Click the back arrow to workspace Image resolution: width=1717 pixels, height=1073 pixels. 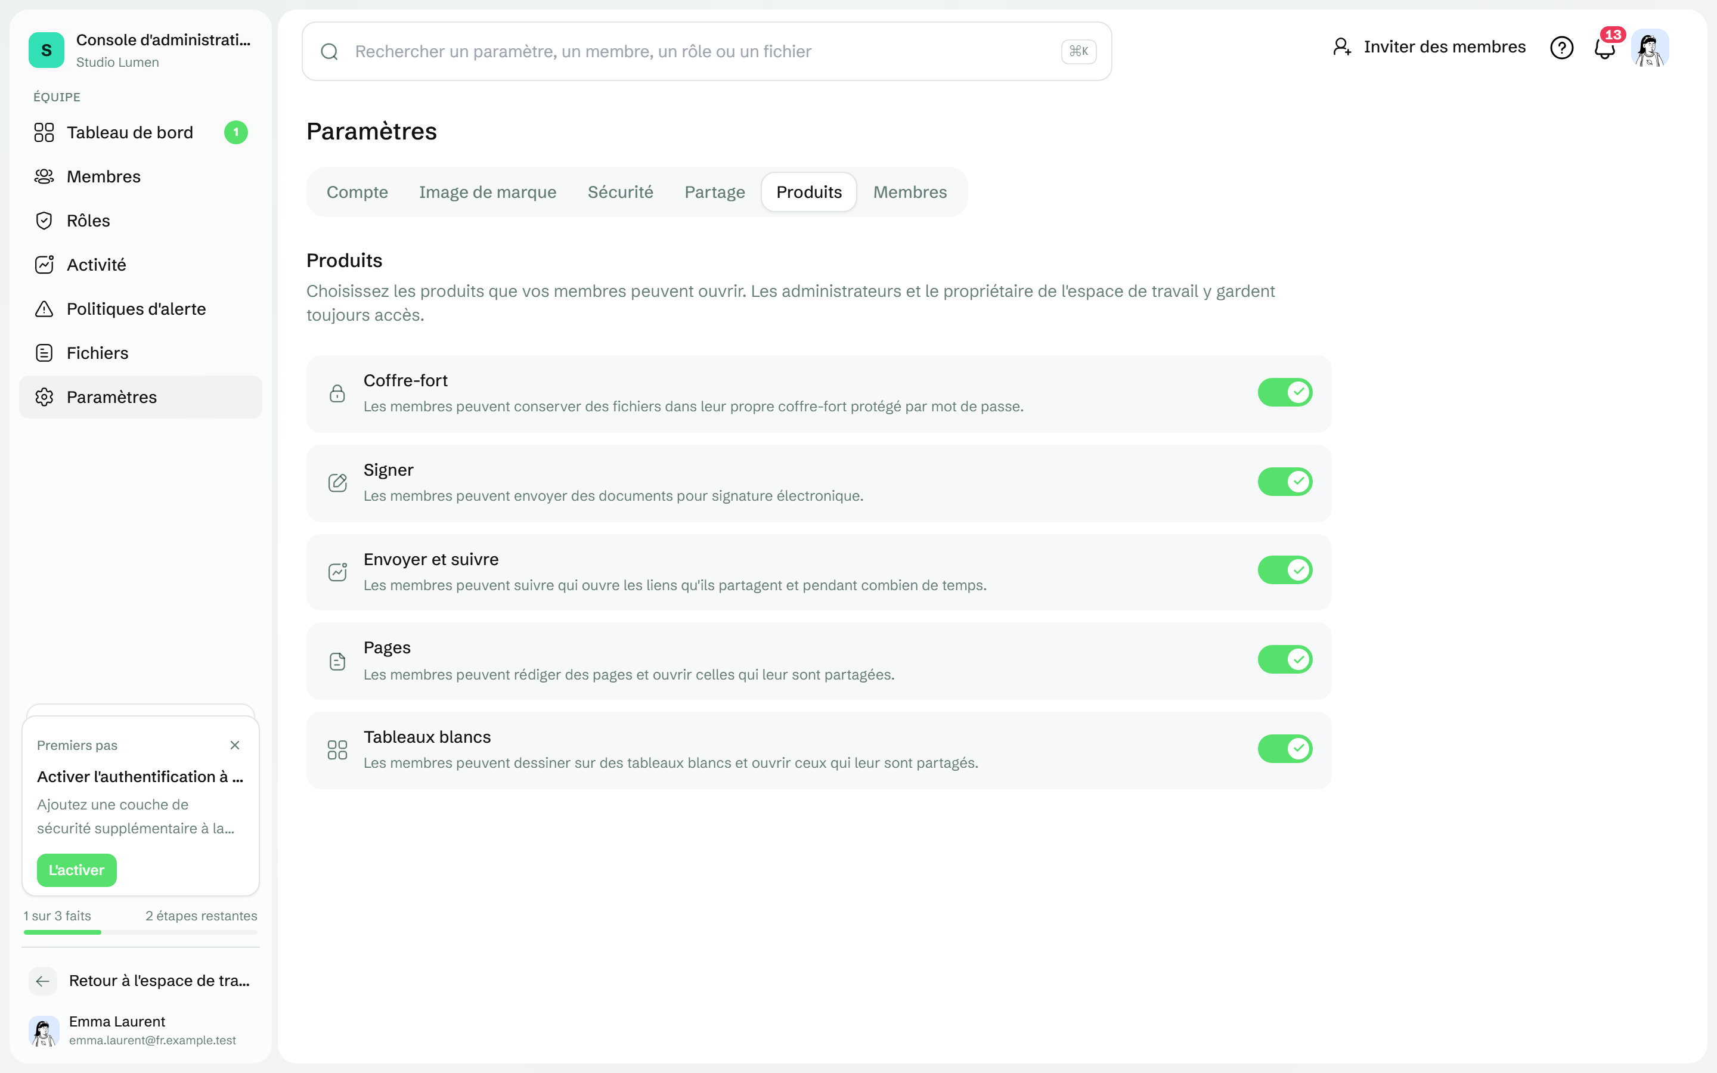[42, 981]
